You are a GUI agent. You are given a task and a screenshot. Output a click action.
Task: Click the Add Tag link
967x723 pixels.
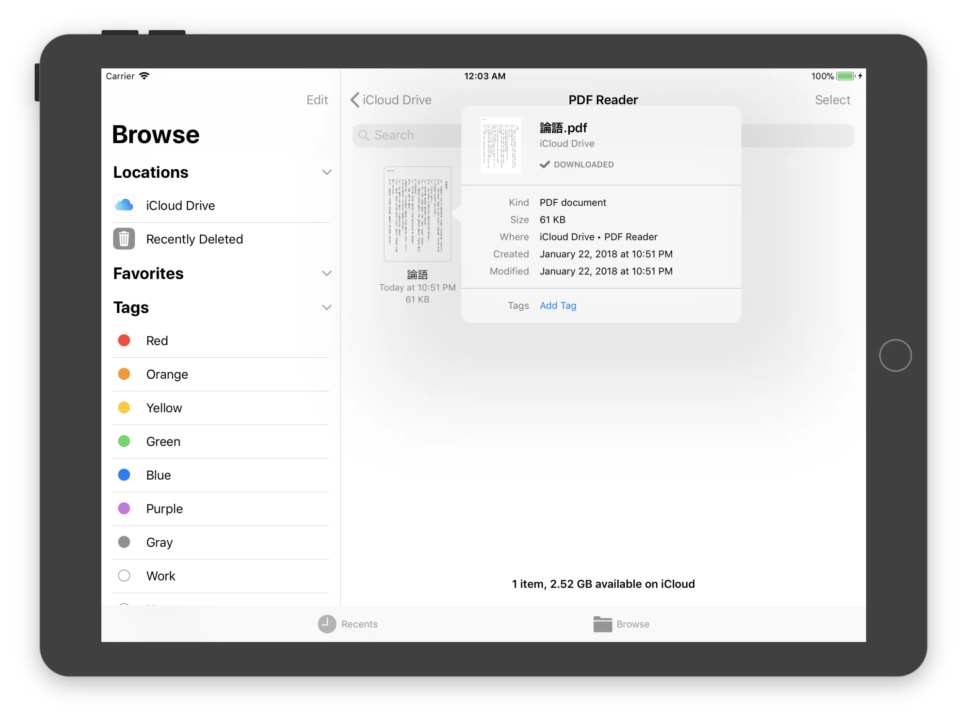pos(558,306)
